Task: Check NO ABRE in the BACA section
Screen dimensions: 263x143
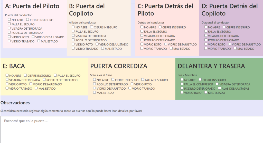Action: point(7,75)
